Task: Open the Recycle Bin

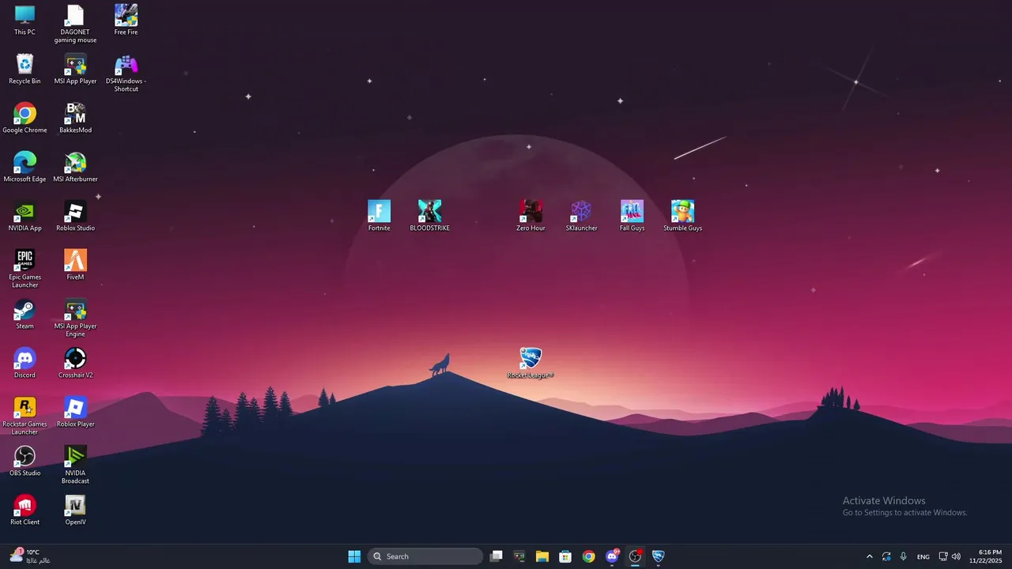Action: 25,70
